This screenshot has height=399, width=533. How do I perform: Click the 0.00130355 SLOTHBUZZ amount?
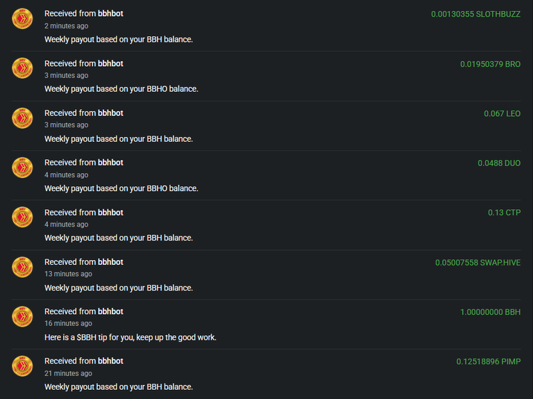click(x=475, y=15)
